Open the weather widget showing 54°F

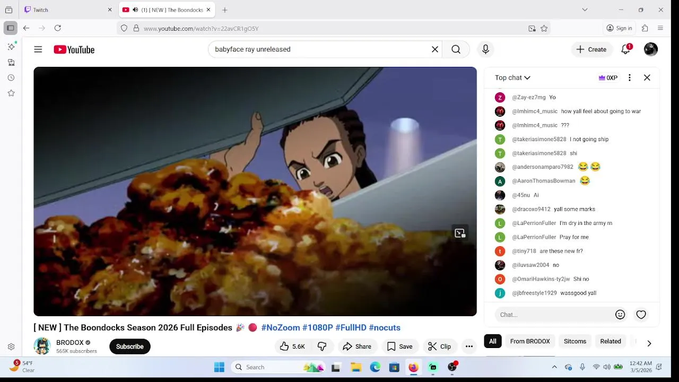pos(22,367)
